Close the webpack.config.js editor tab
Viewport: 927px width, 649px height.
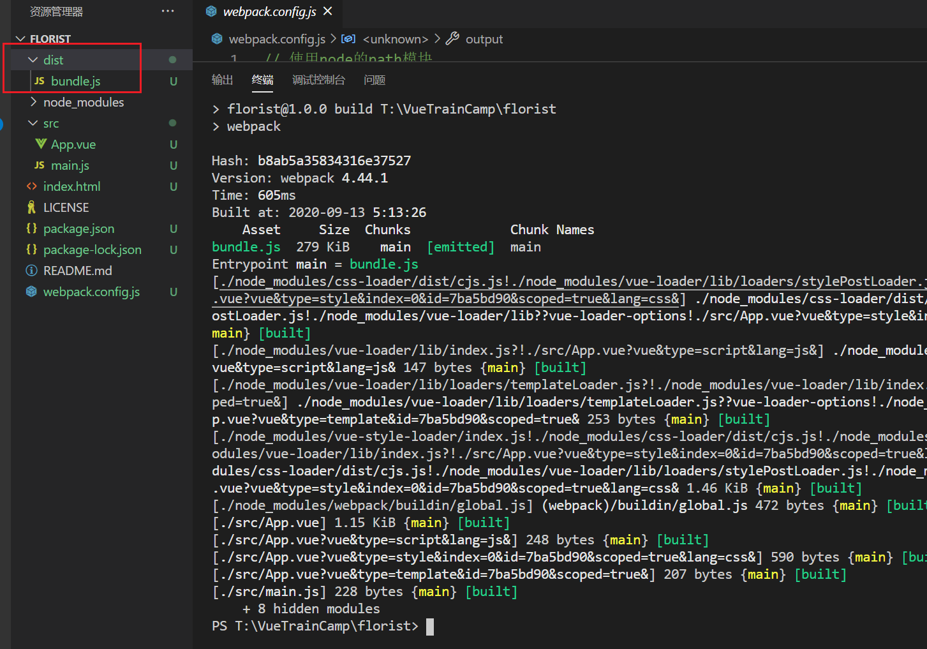click(328, 11)
